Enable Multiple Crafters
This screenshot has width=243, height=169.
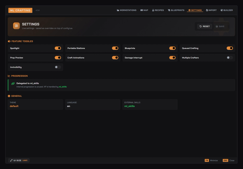point(230,58)
